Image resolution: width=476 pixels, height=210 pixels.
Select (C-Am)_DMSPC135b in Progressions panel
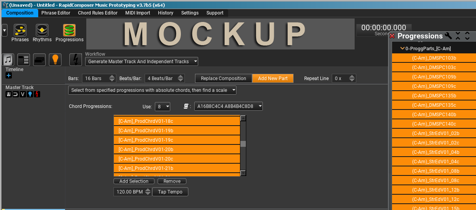434,96
